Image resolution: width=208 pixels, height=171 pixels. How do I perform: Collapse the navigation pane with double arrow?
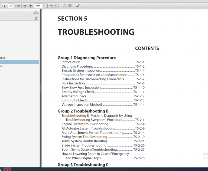(34, 12)
